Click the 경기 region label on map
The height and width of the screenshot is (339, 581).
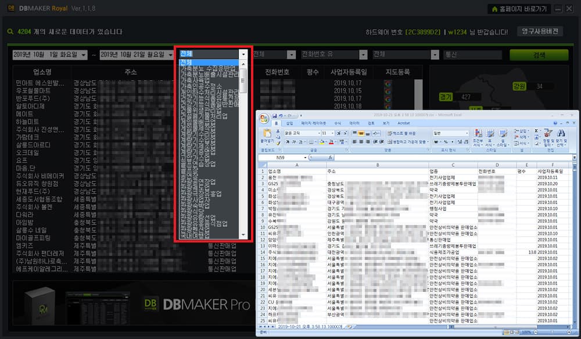[x=446, y=97]
